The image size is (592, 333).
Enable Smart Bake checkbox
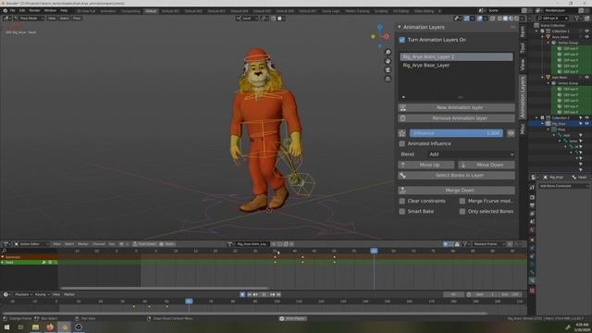[402, 212]
